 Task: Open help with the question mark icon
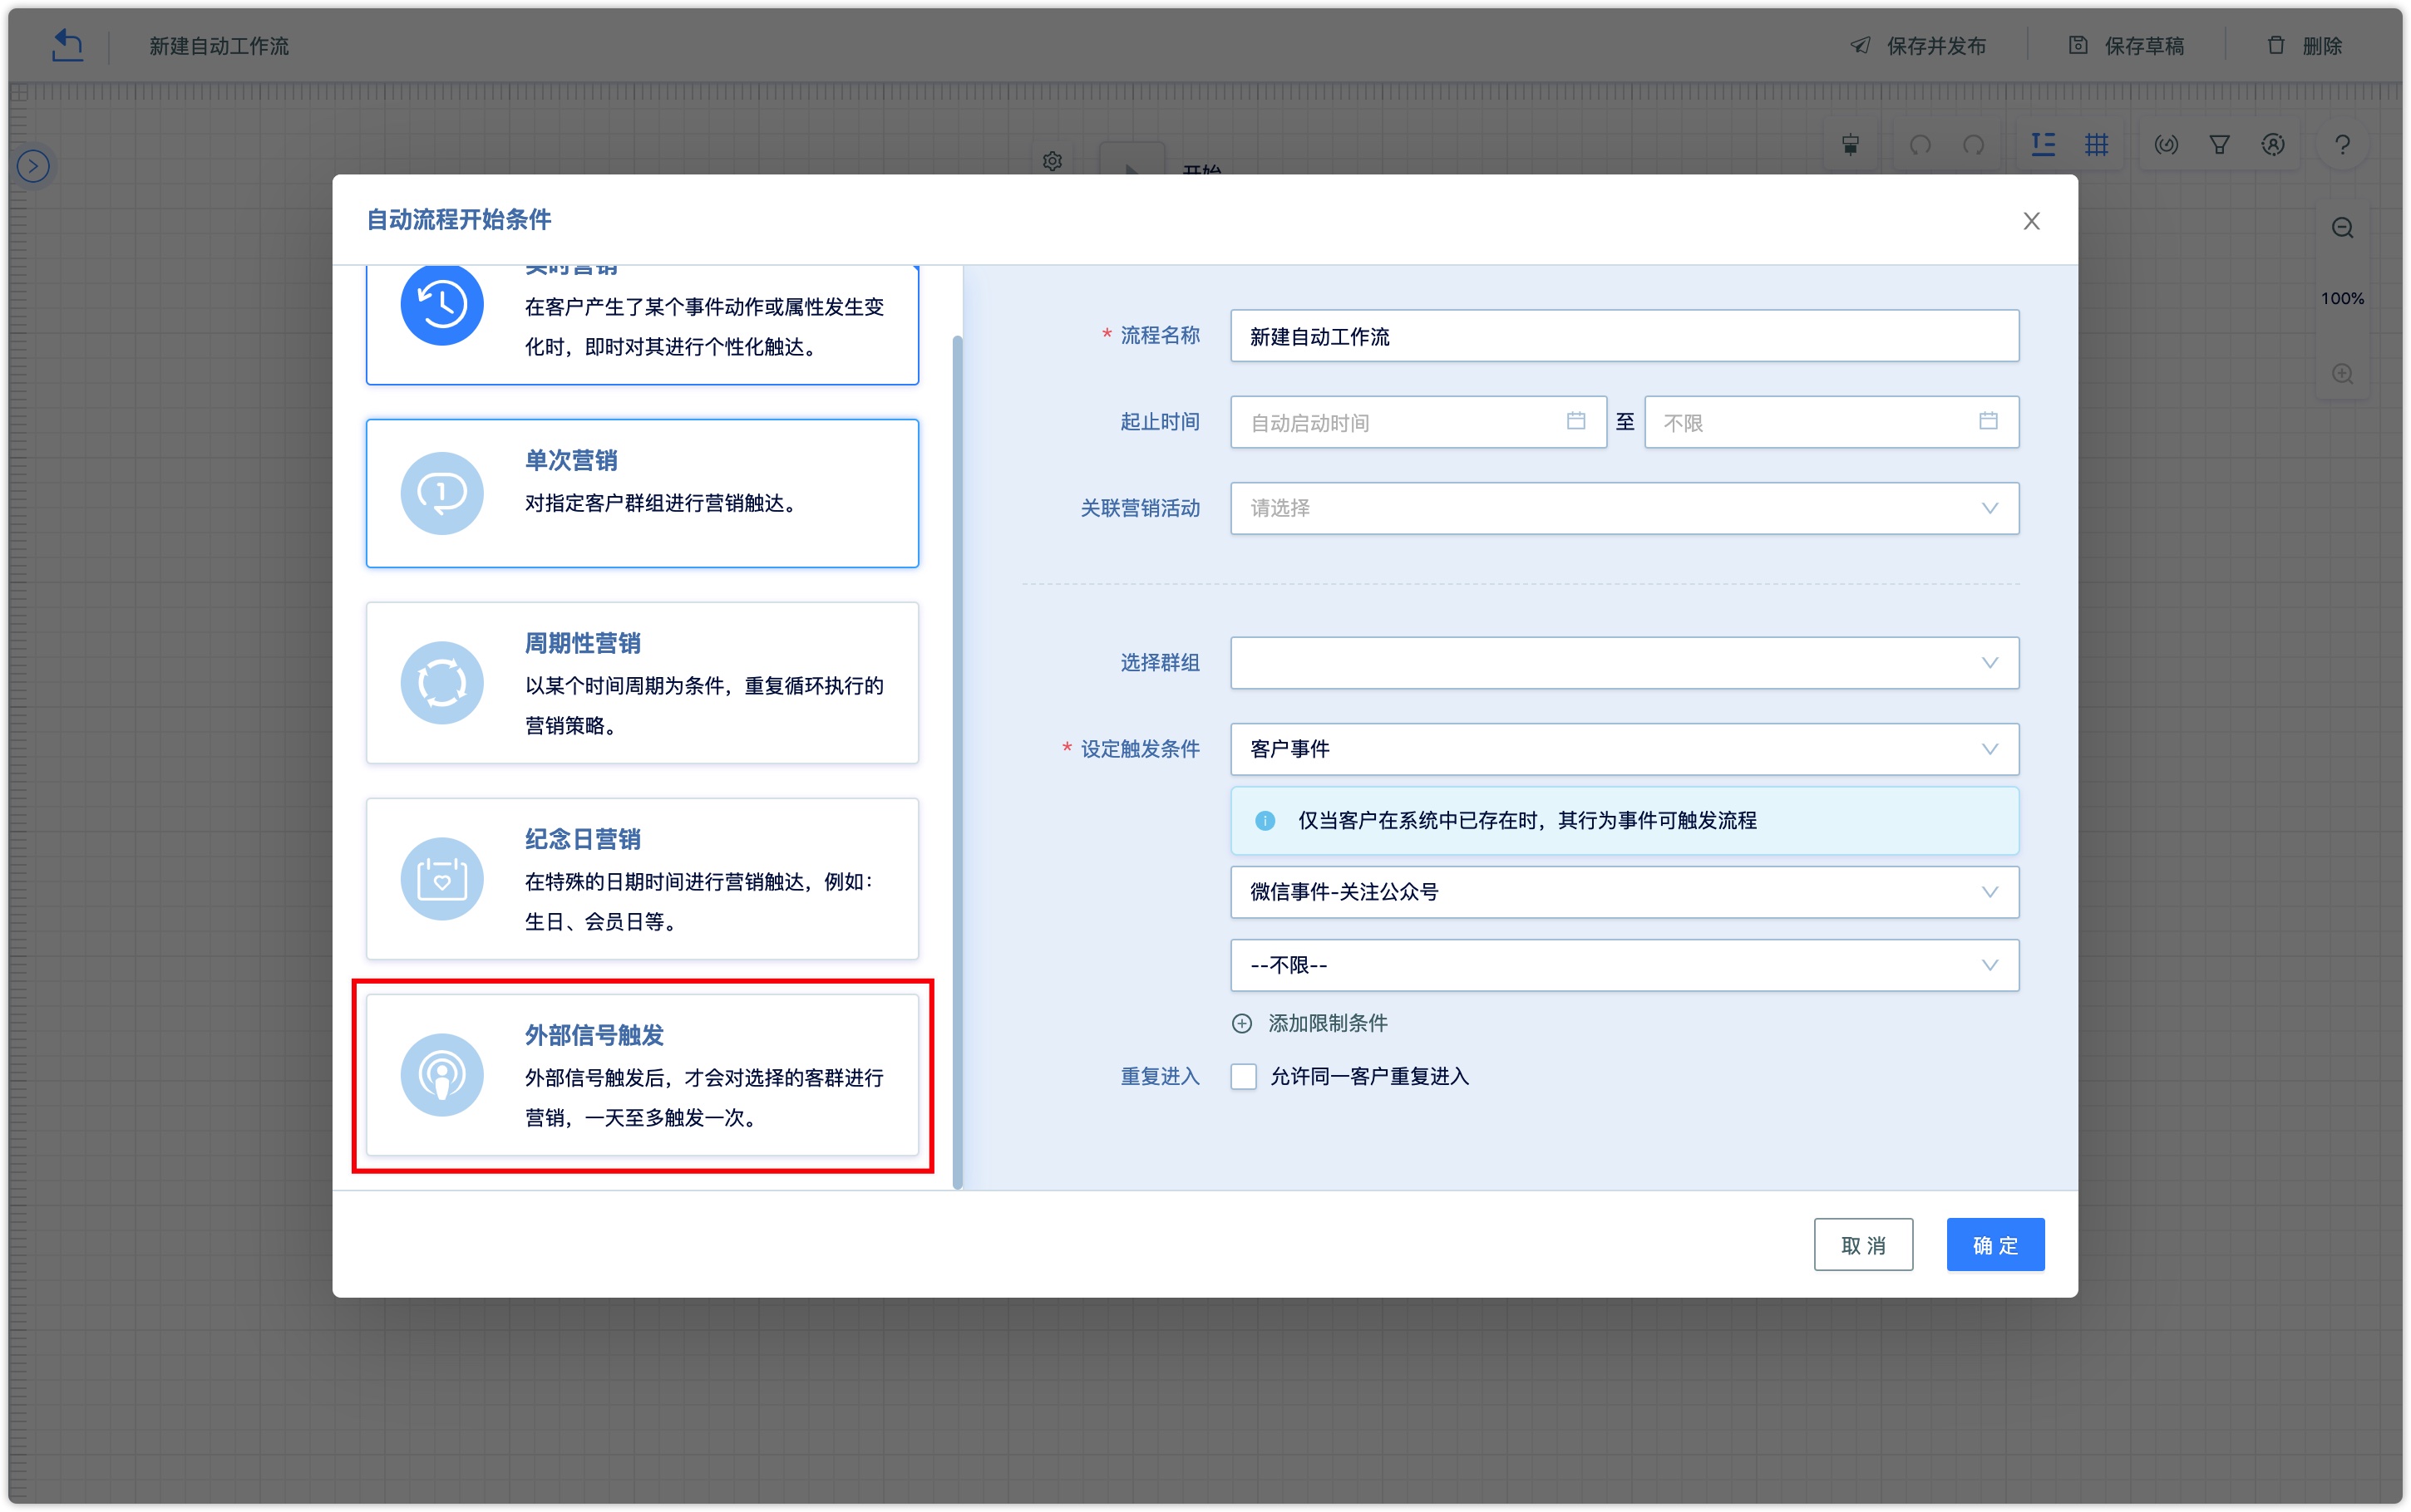[2342, 145]
